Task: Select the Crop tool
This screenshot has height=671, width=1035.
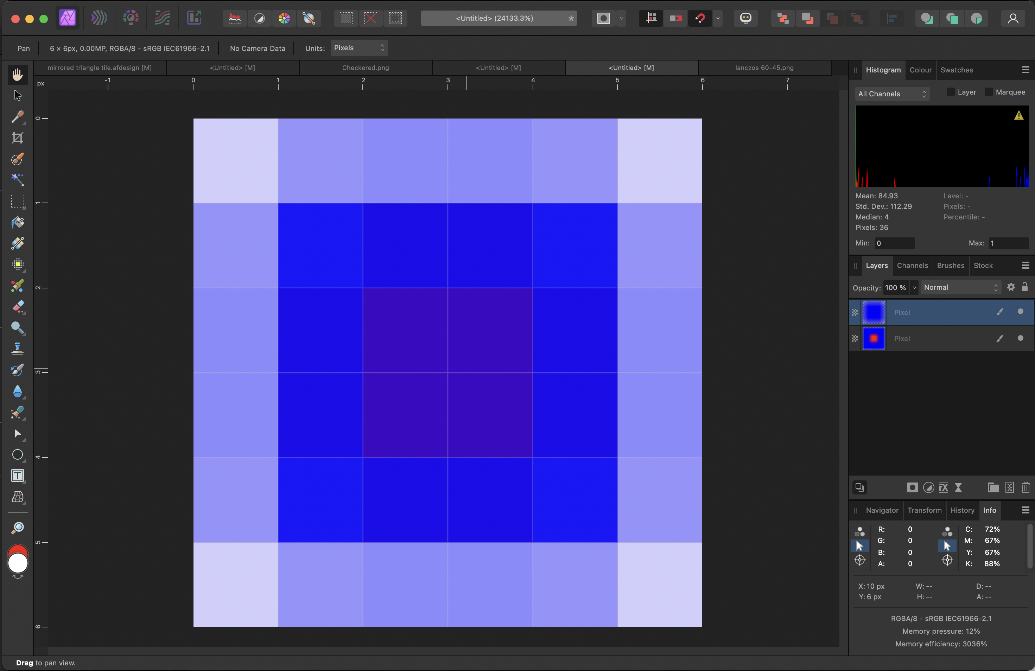Action: point(17,138)
